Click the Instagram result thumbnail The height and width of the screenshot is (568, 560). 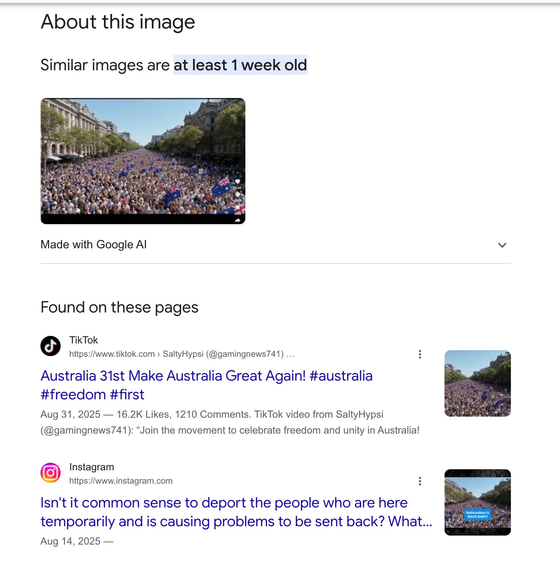pyautogui.click(x=477, y=502)
